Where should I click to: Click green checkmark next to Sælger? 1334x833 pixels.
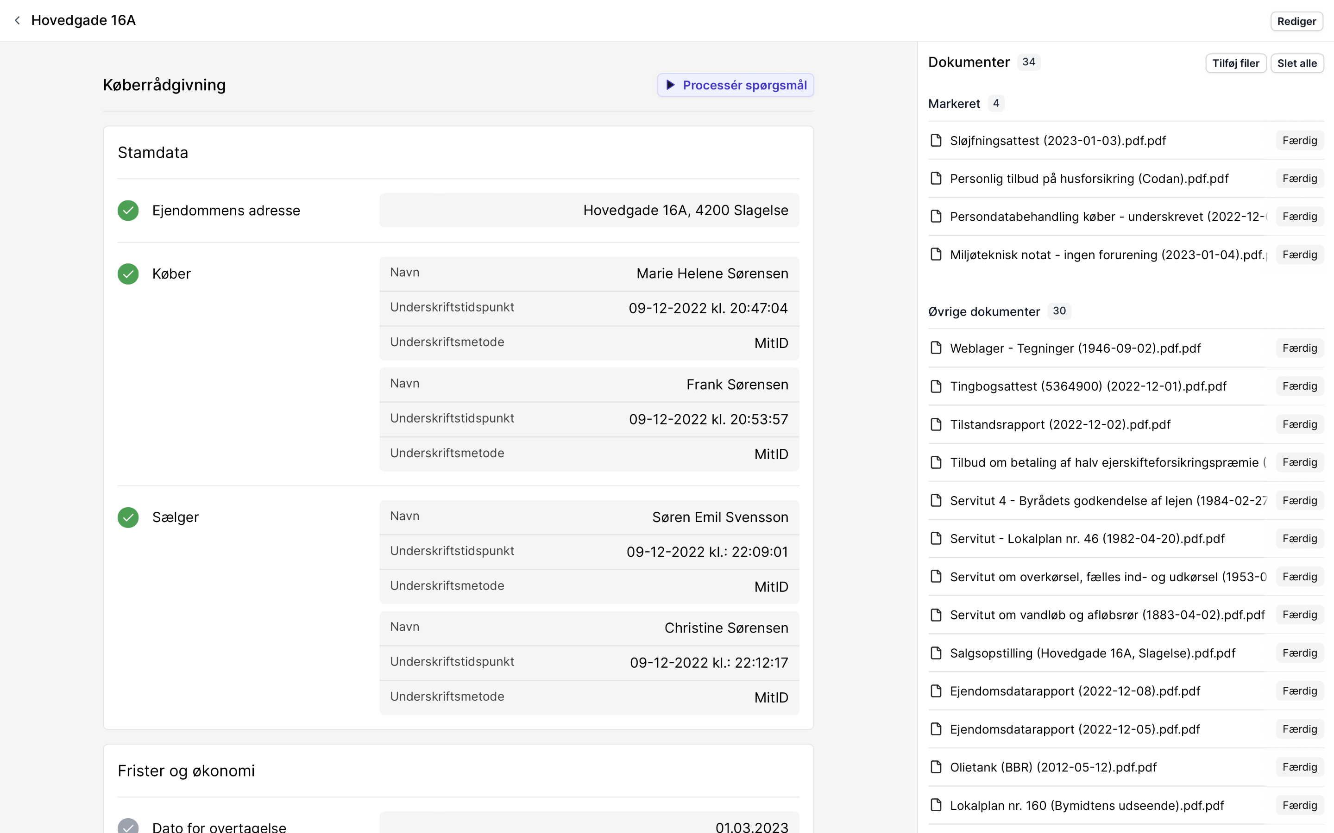[128, 517]
